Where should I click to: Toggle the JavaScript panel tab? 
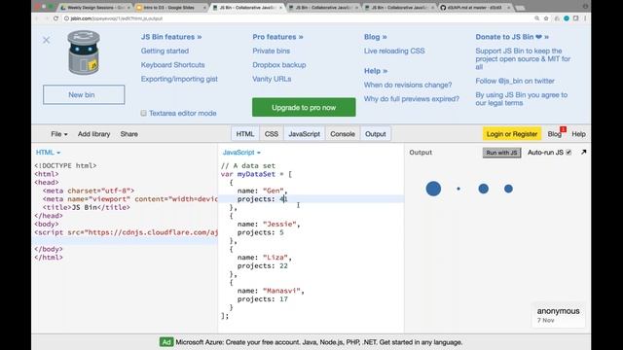click(304, 134)
